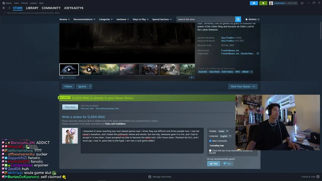Screen dimensions: 322x181
Task: Click View Your Queue button
Action: tap(243, 86)
